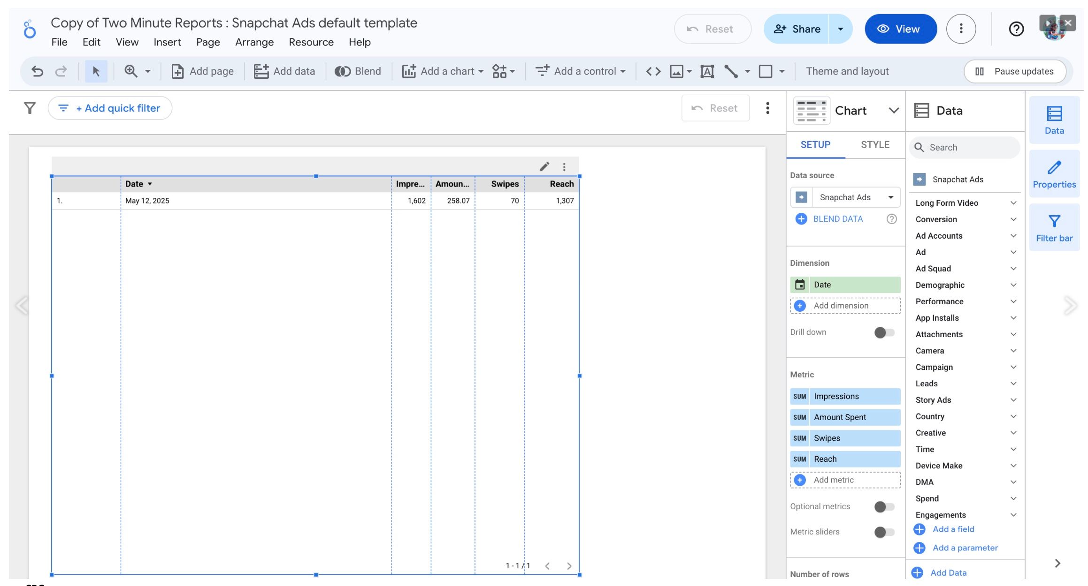Click the undo arrow in toolbar

pyautogui.click(x=37, y=71)
